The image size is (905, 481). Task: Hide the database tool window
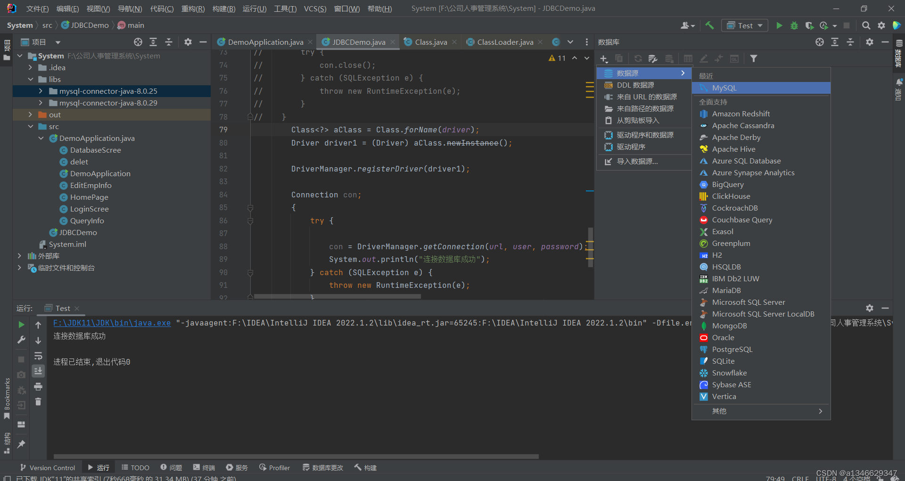click(885, 42)
